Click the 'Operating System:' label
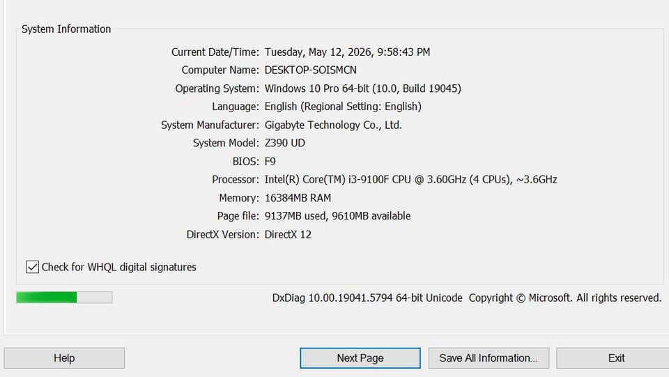Viewport: 669px width, 377px height. (217, 89)
